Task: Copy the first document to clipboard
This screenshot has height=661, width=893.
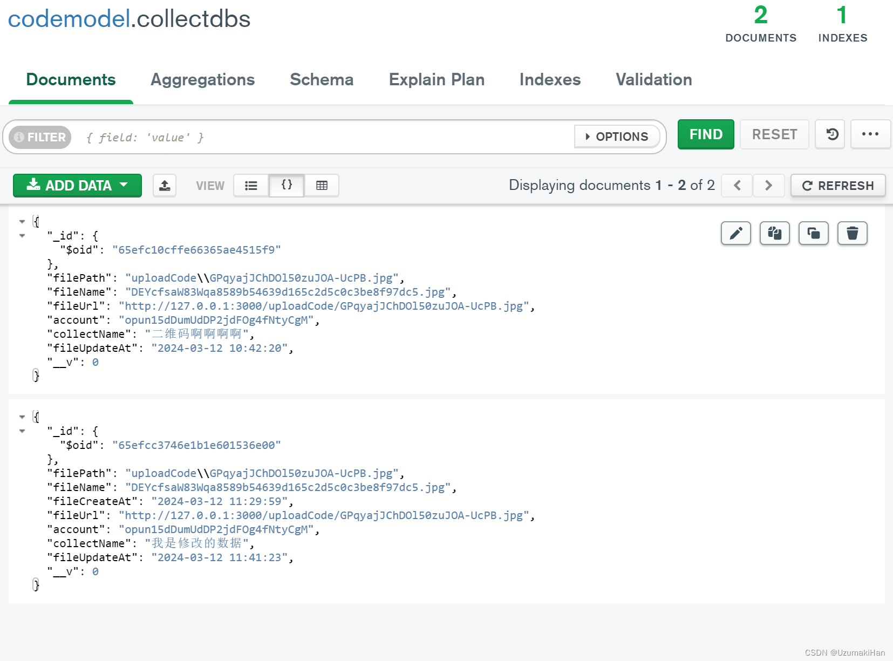Action: point(775,233)
